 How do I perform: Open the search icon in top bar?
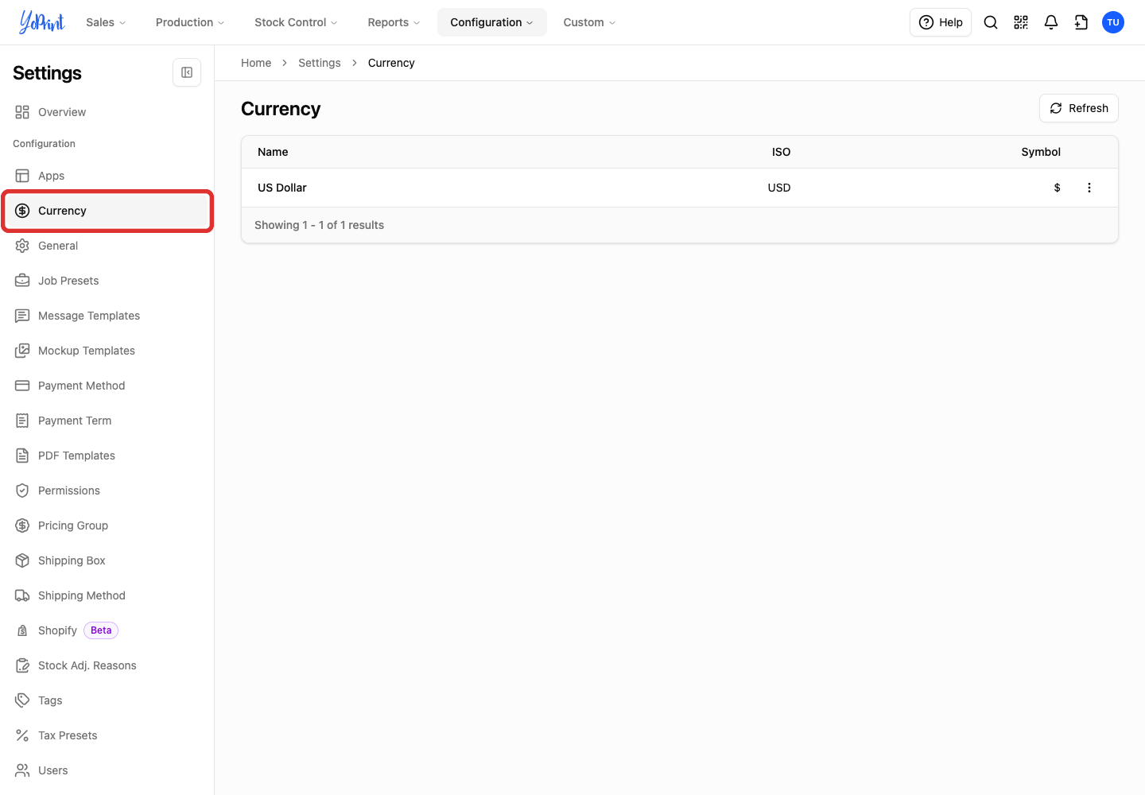(991, 22)
